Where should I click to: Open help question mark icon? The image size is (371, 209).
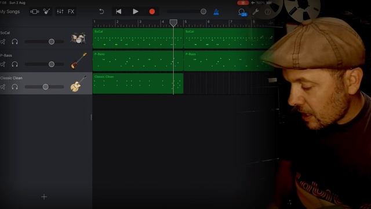[268, 12]
